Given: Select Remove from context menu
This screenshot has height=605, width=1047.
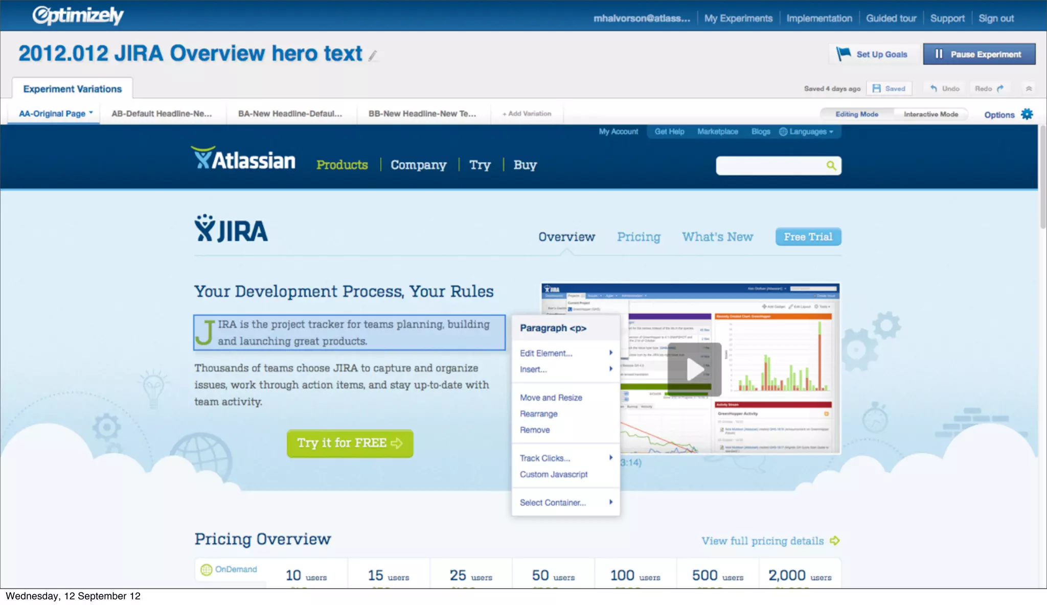Looking at the screenshot, I should [535, 430].
